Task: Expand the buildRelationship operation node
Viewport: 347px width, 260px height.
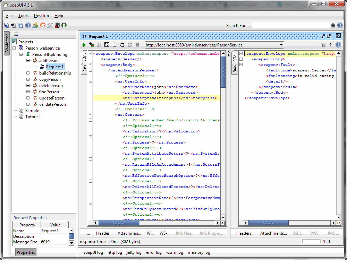Action: [28, 73]
